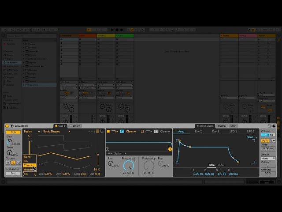Viewport: 282px width, 212px height.
Task: Switch to the Osc 1 tab
Action: point(60,126)
